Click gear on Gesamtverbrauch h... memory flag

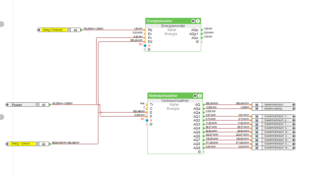coord(294,117)
